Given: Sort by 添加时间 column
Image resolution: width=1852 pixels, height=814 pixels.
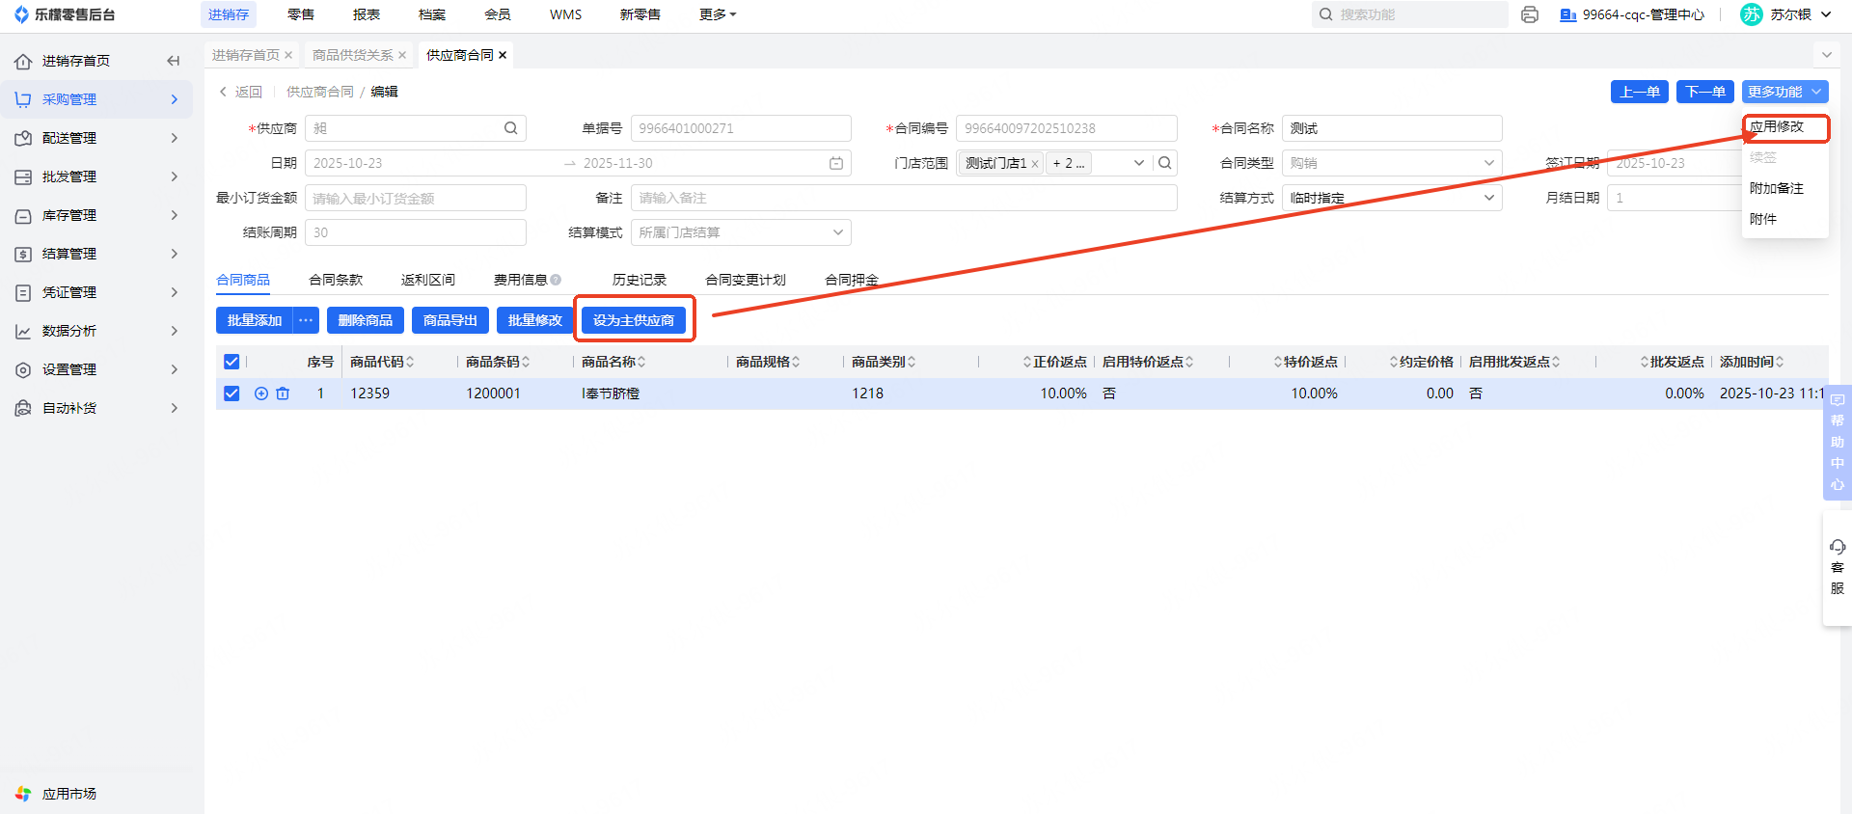Looking at the screenshot, I should pos(1780,362).
